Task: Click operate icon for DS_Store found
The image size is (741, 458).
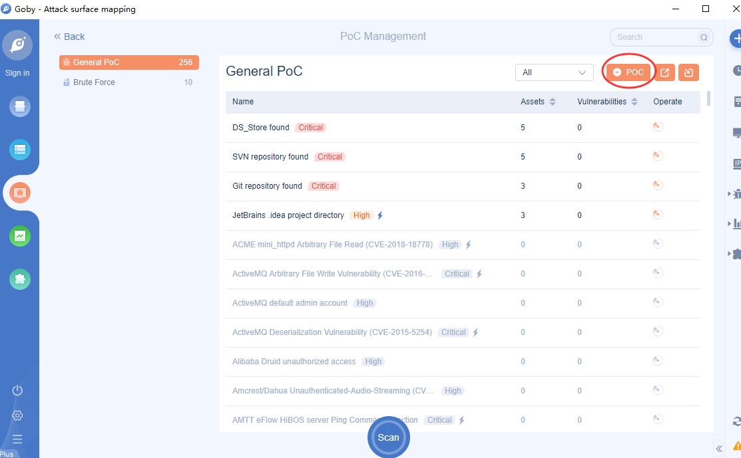Action: click(658, 127)
